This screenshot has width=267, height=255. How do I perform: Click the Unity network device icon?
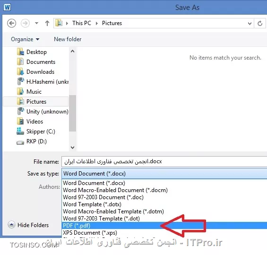21,111
